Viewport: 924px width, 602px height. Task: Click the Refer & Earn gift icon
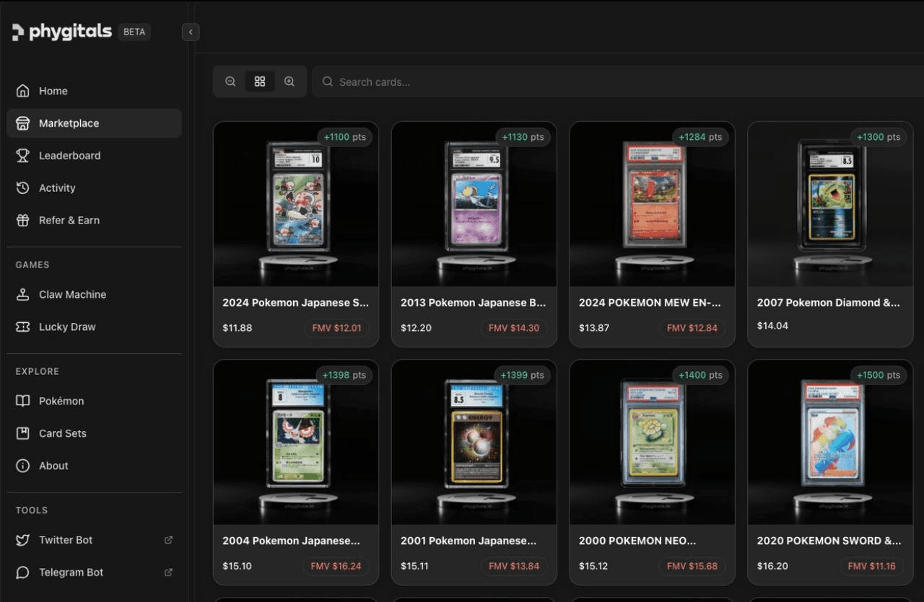pos(23,221)
